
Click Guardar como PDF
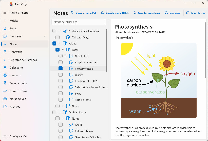[x=84, y=13]
